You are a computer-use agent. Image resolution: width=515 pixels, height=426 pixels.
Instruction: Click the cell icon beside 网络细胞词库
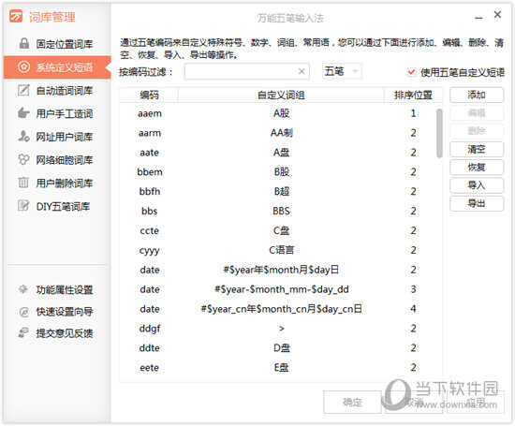coord(23,159)
